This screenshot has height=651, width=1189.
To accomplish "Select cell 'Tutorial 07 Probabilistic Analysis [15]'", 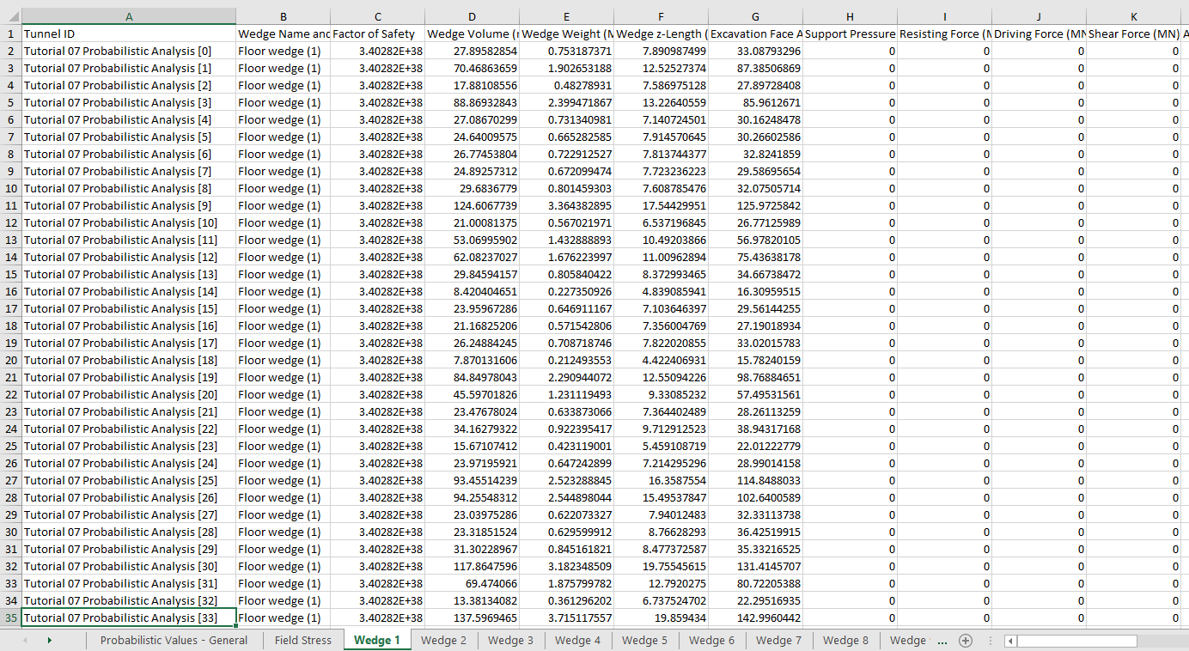I will coord(129,308).
